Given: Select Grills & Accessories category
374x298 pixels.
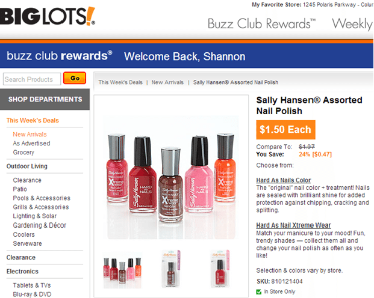Looking at the screenshot, I should tap(41, 207).
